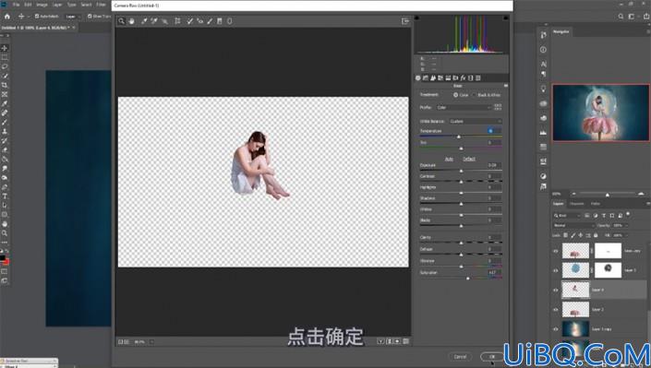Open the Auto-Select Layer dropdown
This screenshot has height=368, width=651.
tap(72, 17)
